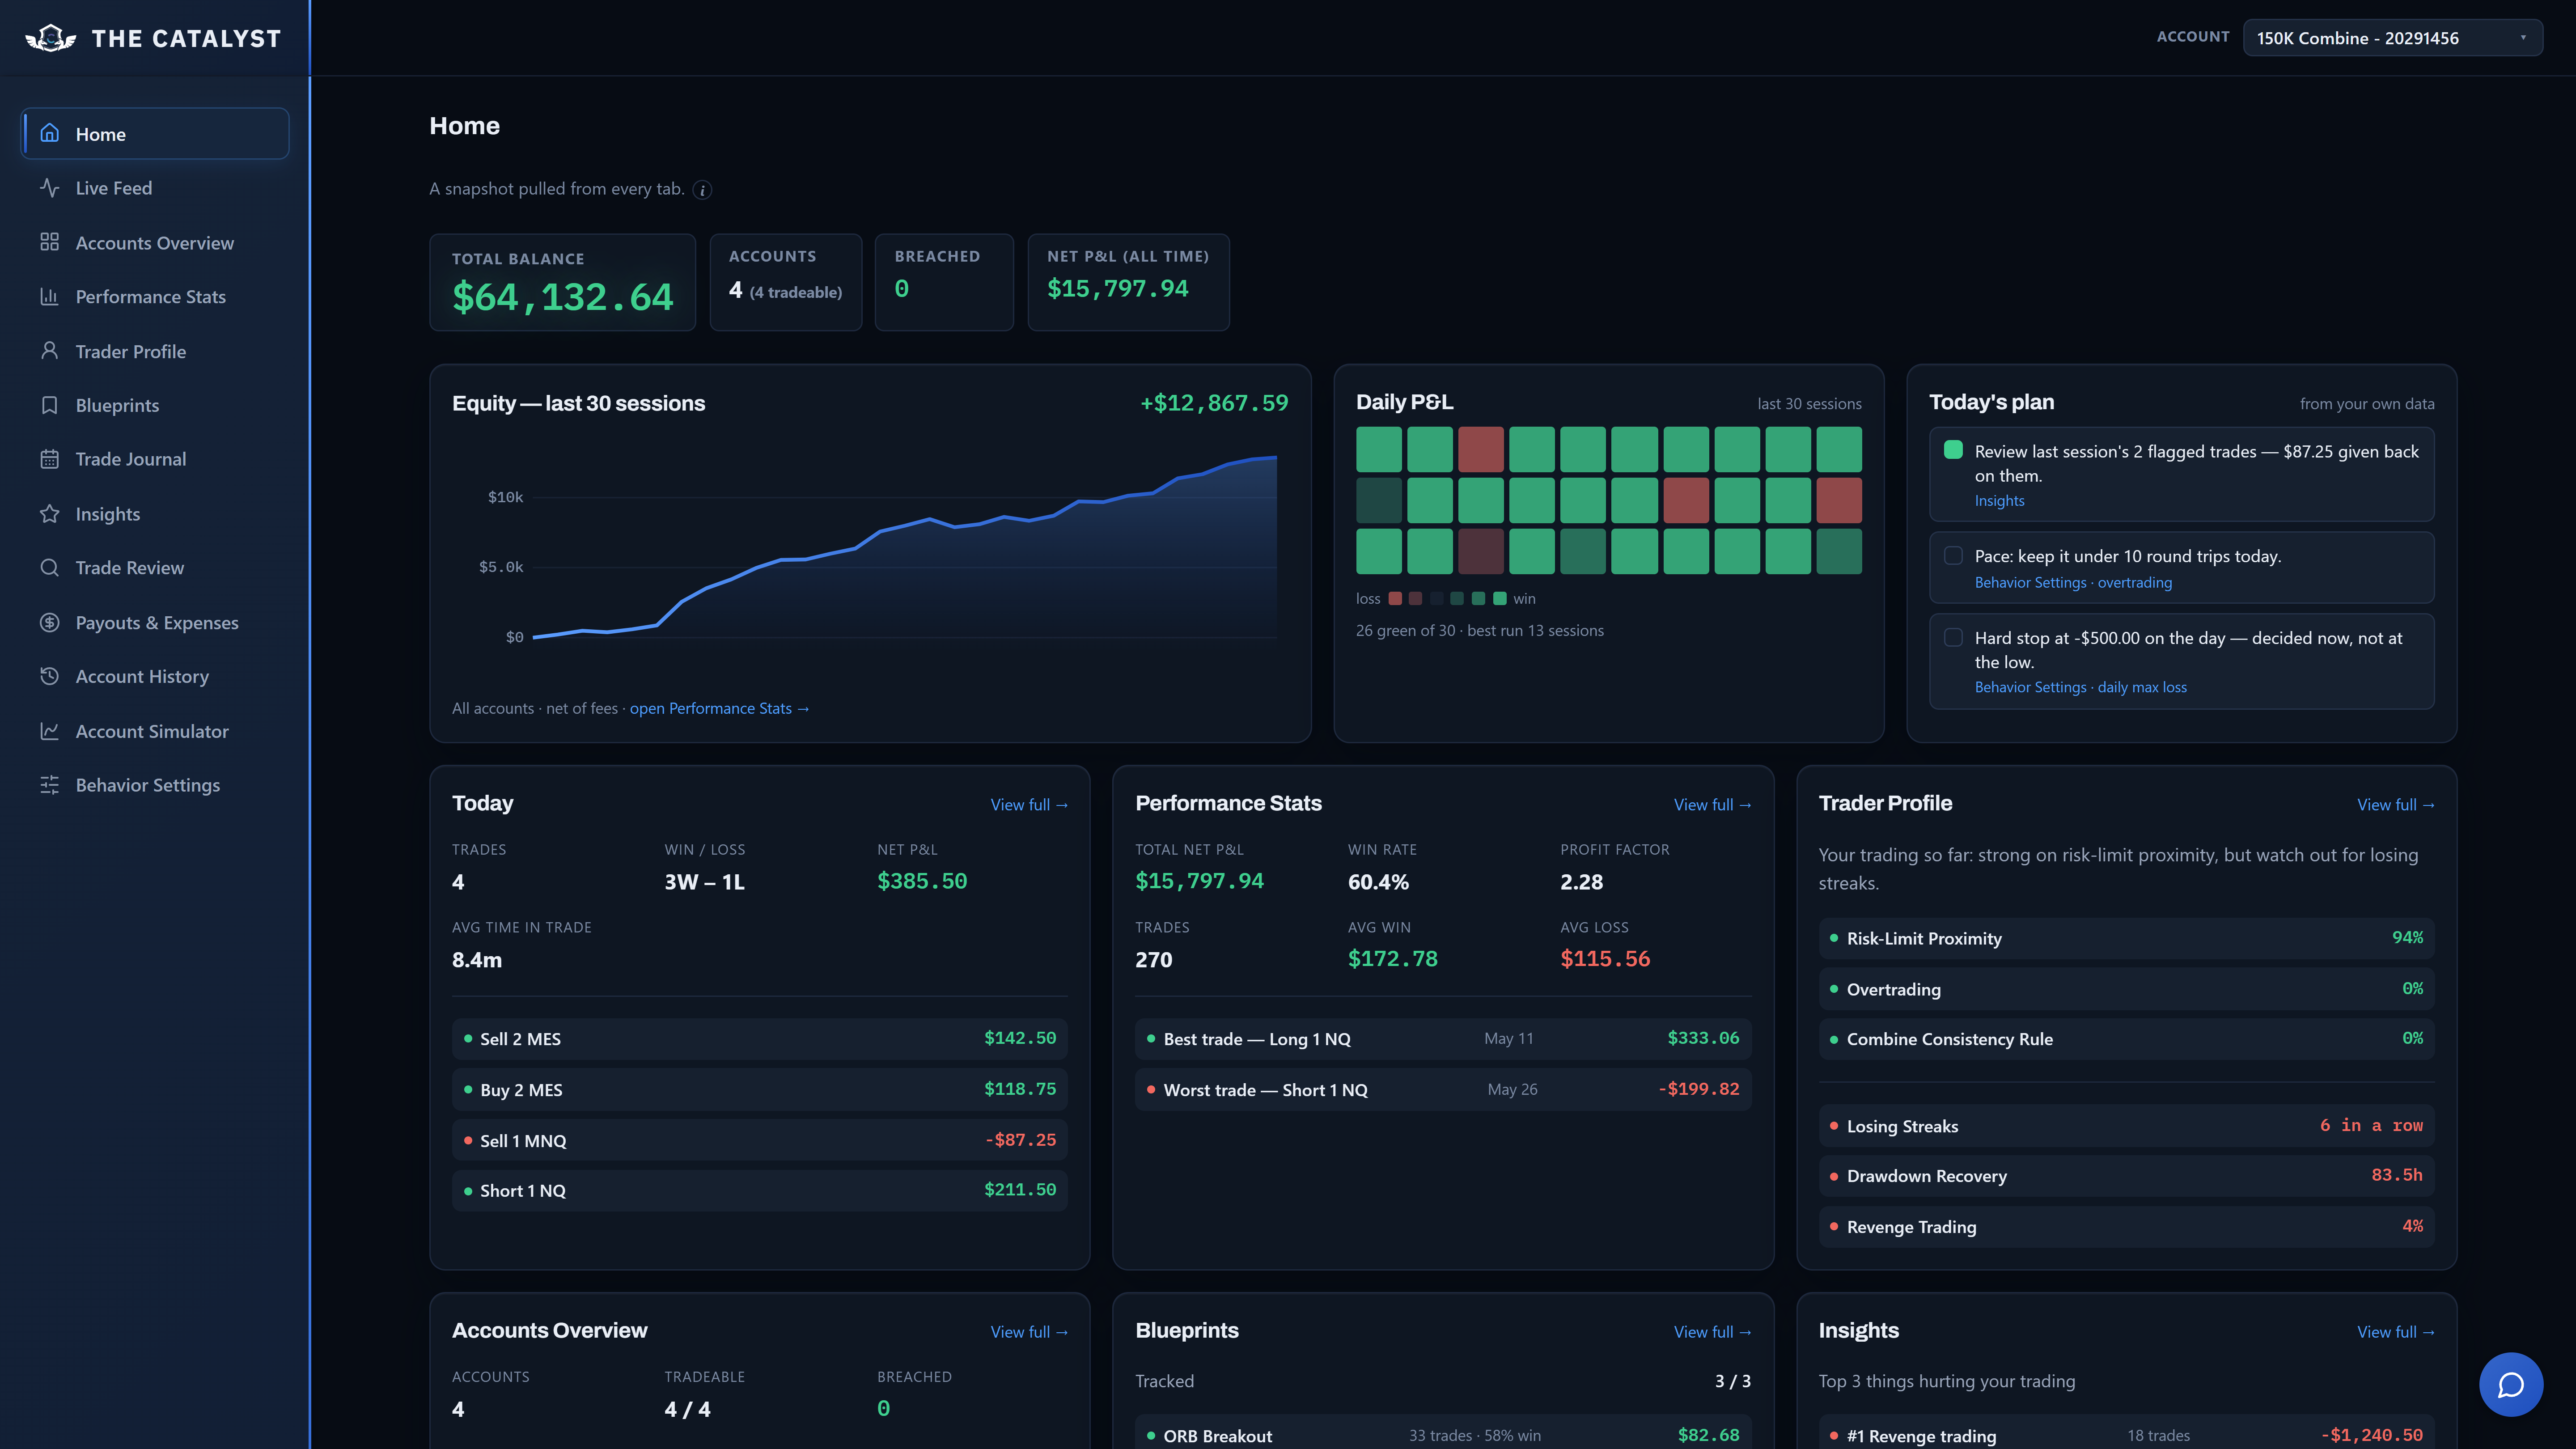2576x1449 pixels.
Task: Check the pace under 10 round trips item
Action: click(1952, 555)
